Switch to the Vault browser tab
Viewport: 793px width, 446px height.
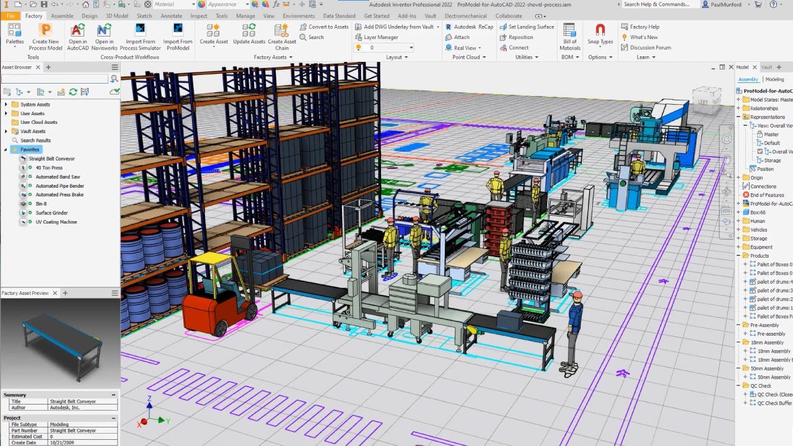767,67
